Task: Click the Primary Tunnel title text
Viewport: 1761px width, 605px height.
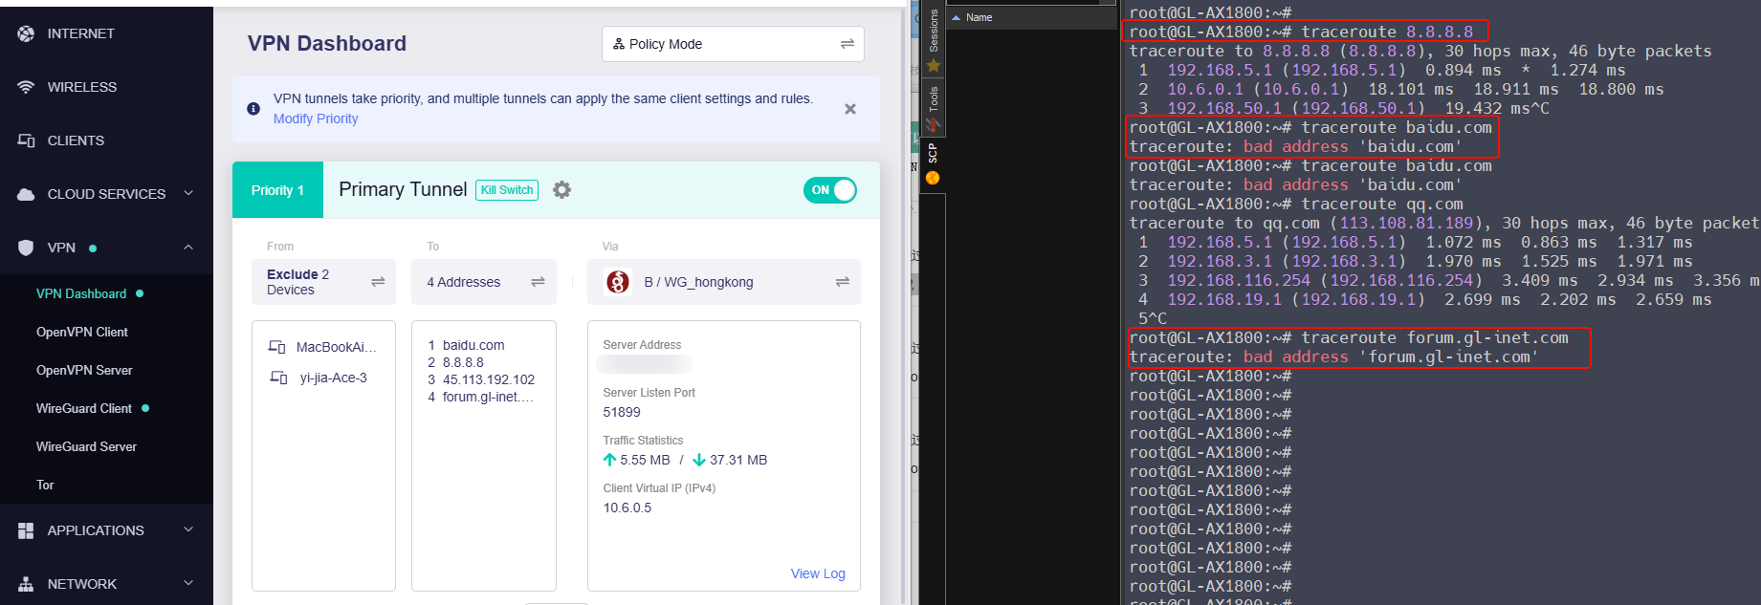Action: point(403,189)
